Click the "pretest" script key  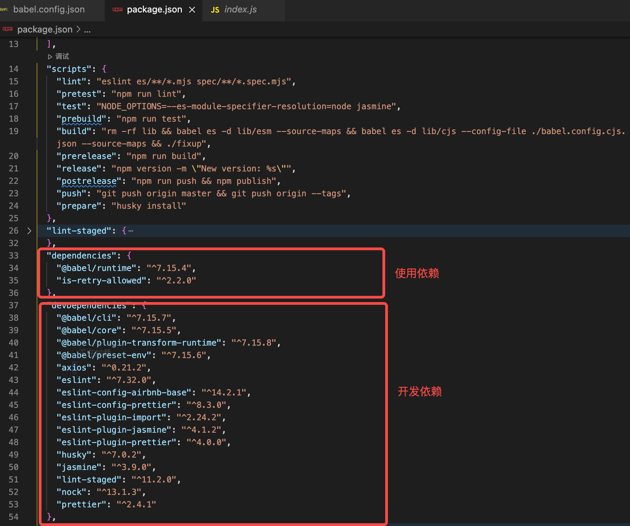click(79, 94)
